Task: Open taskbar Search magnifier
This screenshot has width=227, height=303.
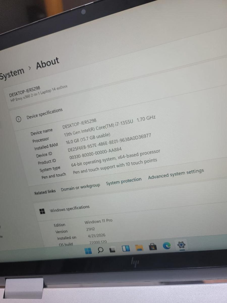Action: coord(100,250)
